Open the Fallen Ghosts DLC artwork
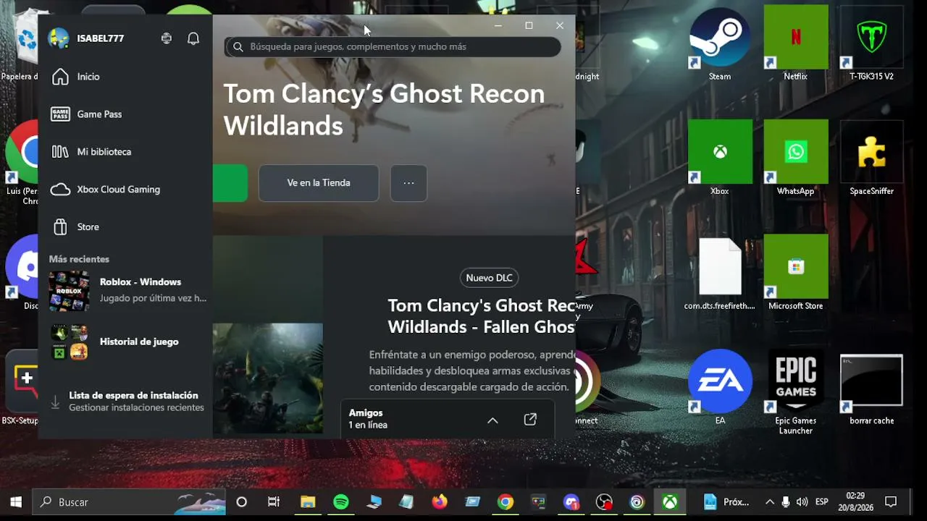Image resolution: width=927 pixels, height=521 pixels. [268, 378]
